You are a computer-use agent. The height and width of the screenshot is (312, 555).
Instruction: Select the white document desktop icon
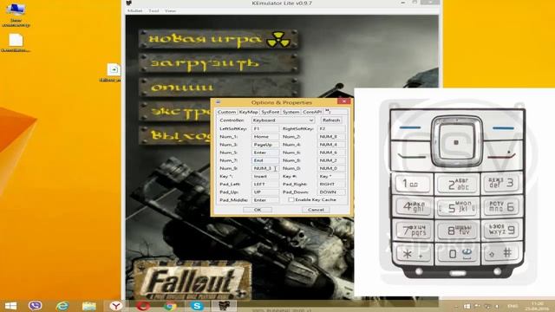point(16,42)
